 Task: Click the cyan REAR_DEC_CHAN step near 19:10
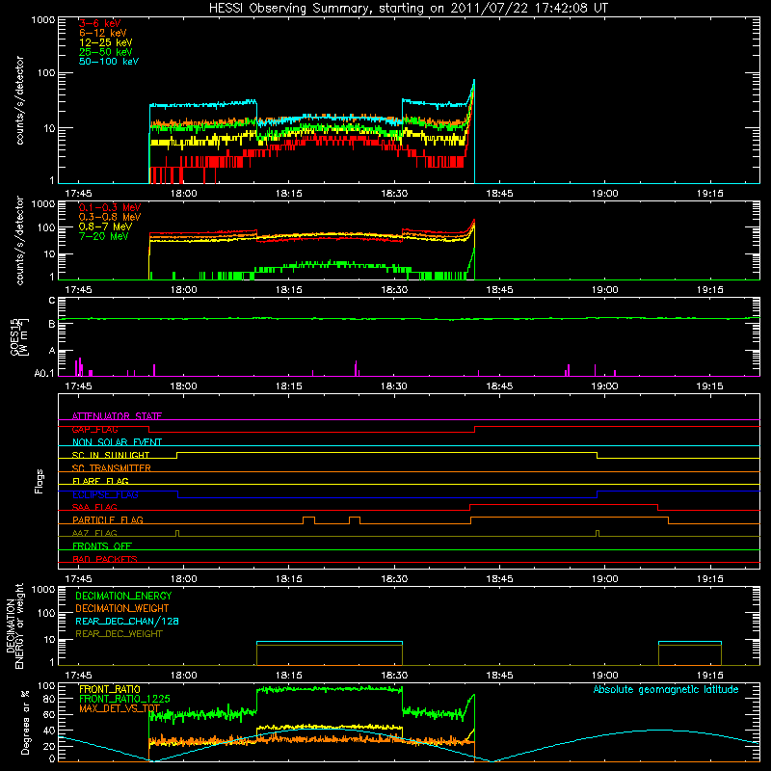pyautogui.click(x=690, y=642)
